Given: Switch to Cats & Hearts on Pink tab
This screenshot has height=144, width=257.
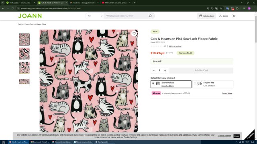Looking at the screenshot, I should [52, 3].
